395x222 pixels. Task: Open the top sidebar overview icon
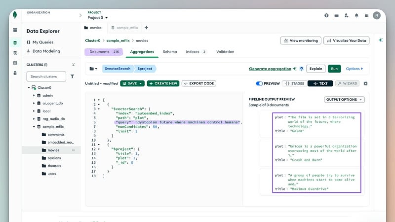point(15,30)
